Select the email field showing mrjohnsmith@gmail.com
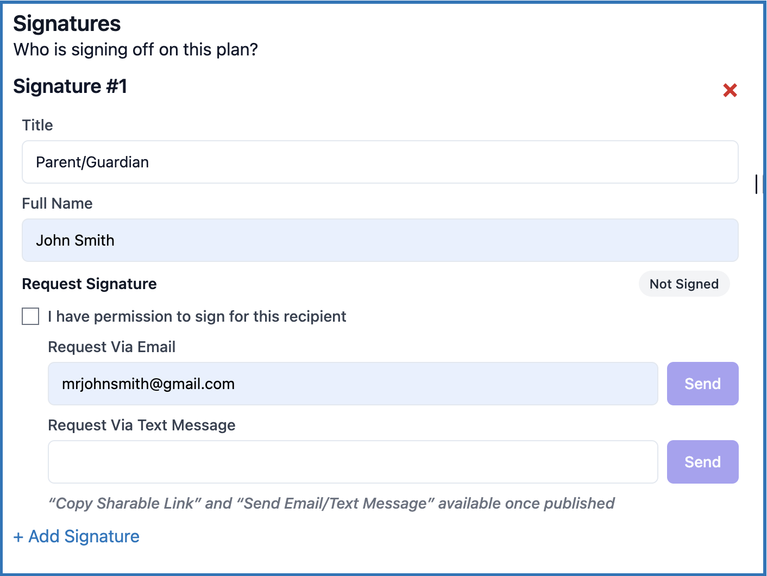This screenshot has height=576, width=767. [353, 384]
